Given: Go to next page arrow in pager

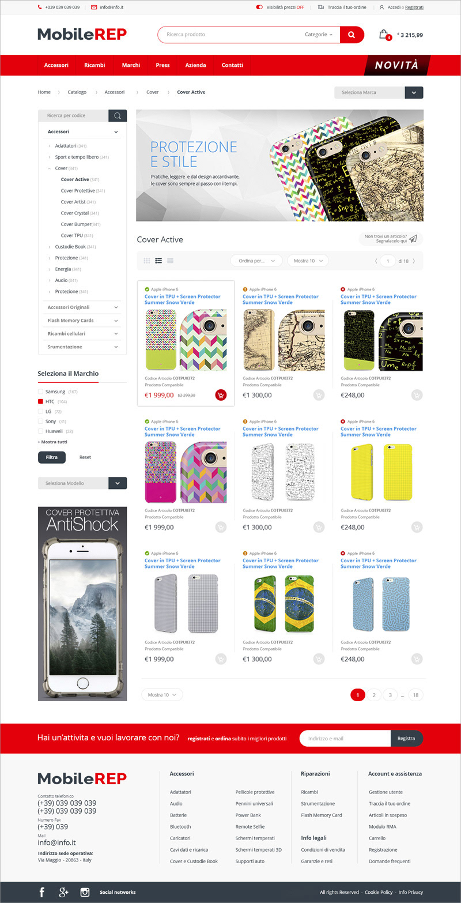Looking at the screenshot, I should coord(413,261).
